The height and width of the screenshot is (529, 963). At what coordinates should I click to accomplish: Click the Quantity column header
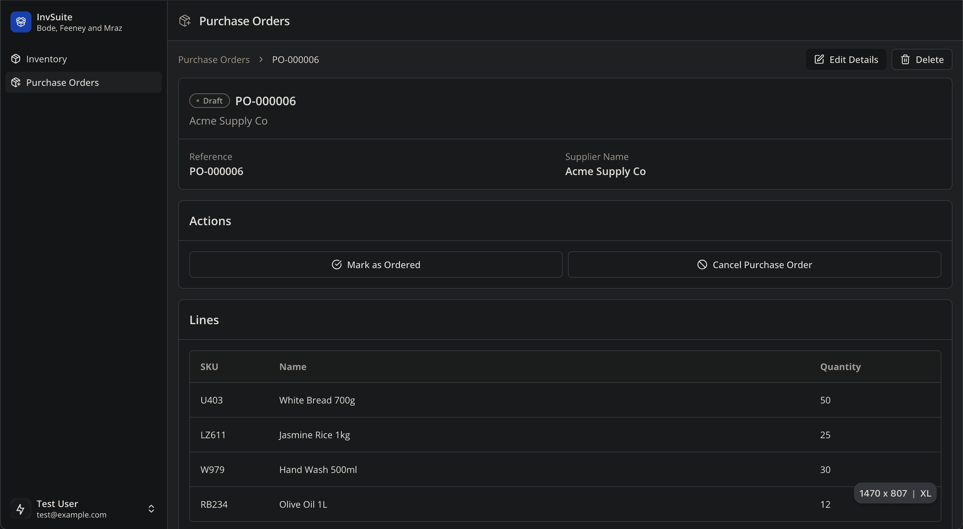coord(840,367)
